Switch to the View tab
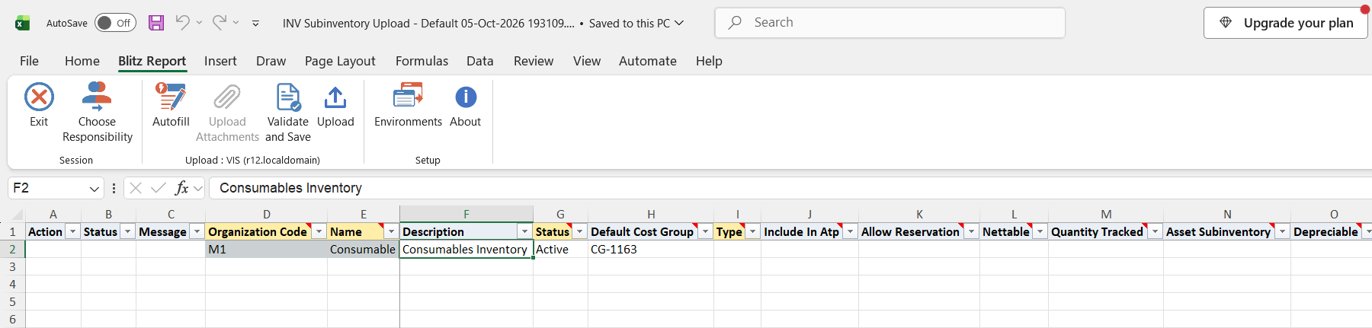The image size is (1372, 328). pyautogui.click(x=587, y=61)
